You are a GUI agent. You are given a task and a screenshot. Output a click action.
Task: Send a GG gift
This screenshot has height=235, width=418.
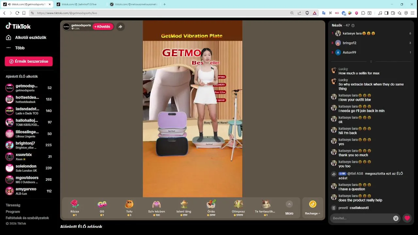102,208
